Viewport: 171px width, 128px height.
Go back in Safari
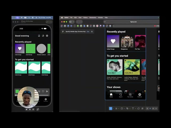coord(77,22)
